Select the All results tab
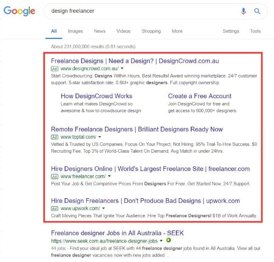Image resolution: width=274 pixels, height=262 pixels. coord(54,31)
